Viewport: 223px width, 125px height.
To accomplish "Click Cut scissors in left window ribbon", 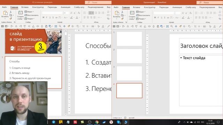I will [x=11, y=12].
